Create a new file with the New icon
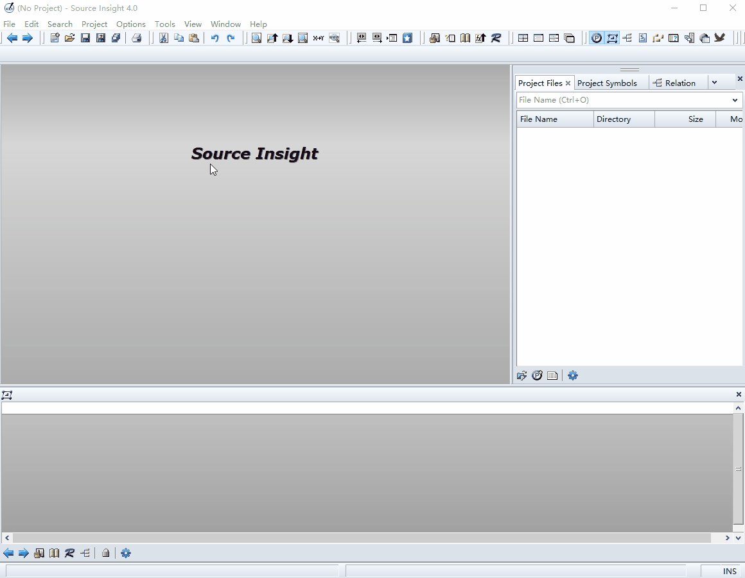745x578 pixels. [x=55, y=38]
